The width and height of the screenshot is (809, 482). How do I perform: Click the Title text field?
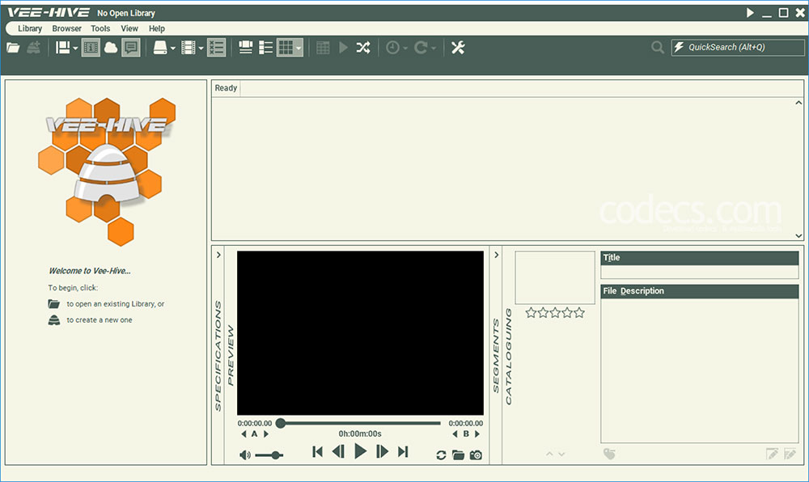point(700,272)
